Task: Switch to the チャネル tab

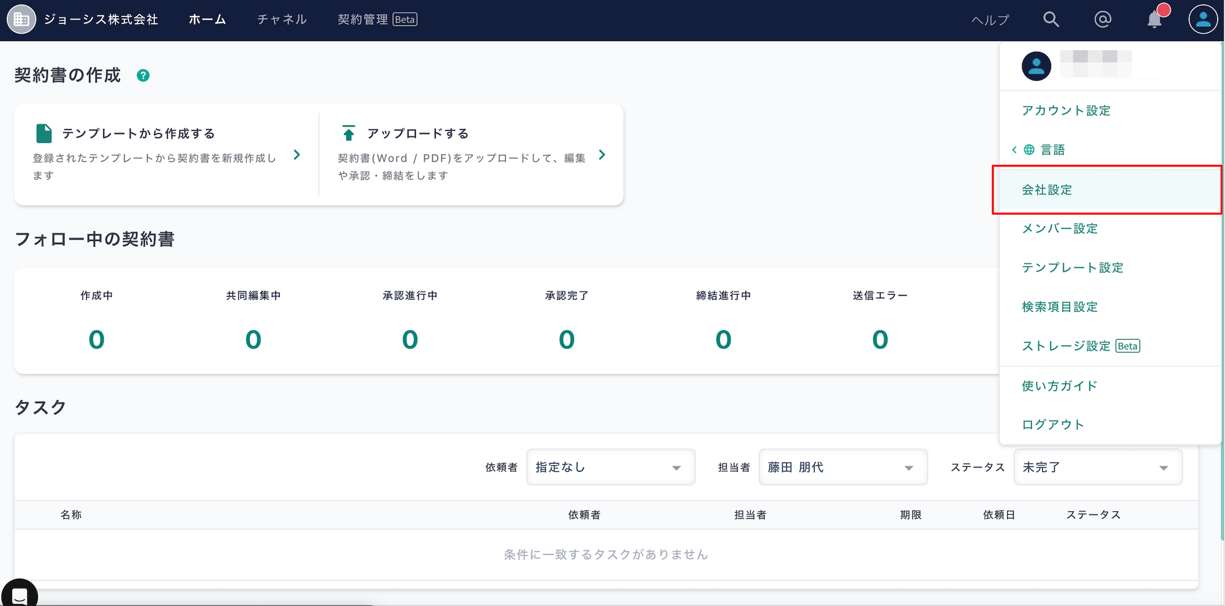Action: click(x=282, y=20)
